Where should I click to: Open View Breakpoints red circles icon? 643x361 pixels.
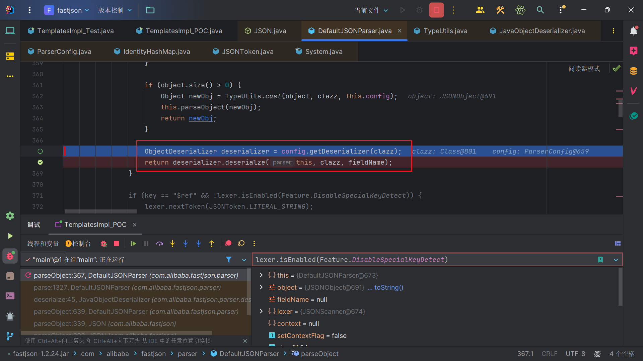pos(228,243)
